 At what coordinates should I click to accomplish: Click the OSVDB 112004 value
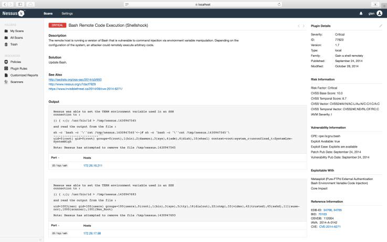tap(328, 218)
